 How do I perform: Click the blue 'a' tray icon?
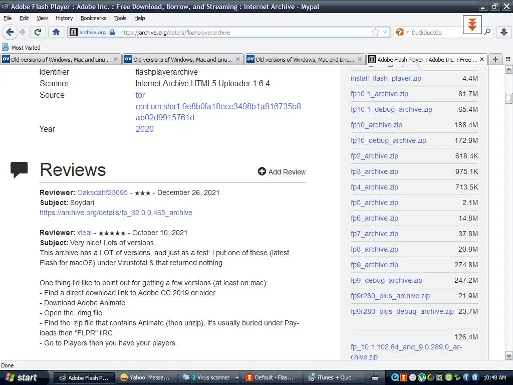click(x=475, y=377)
